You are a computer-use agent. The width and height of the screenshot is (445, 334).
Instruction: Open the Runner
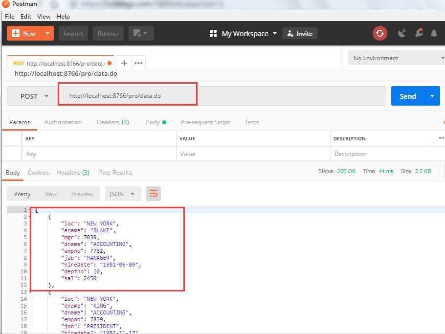pos(108,33)
